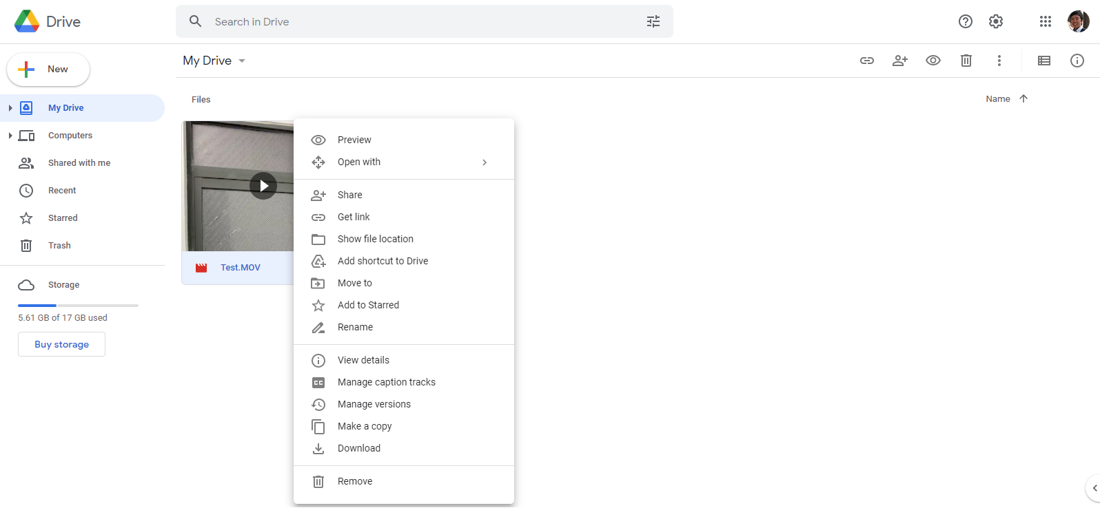Viewport: 1100px width, 519px height.
Task: Choose Manage versions
Action: (404, 404)
